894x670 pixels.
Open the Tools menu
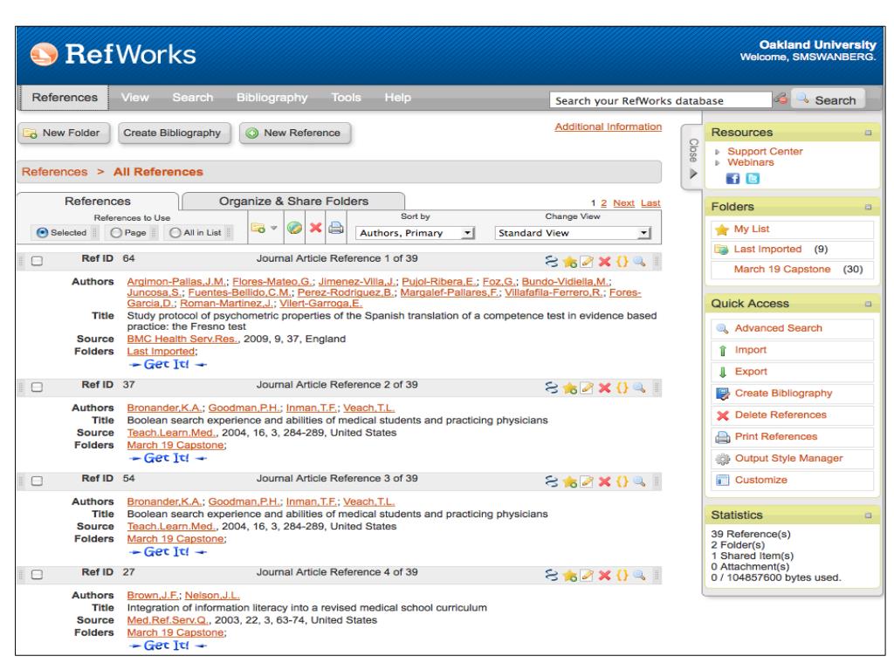346,98
